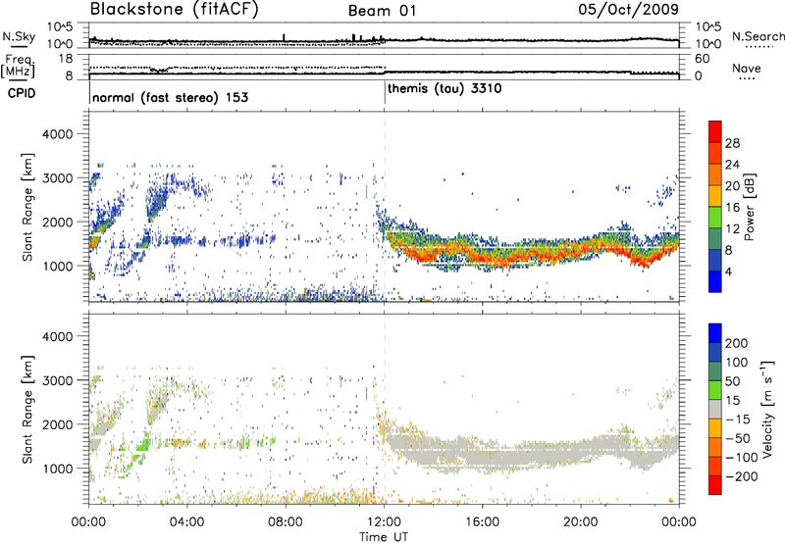Click the dashed 12:00 marker line in power panel

tap(385, 207)
